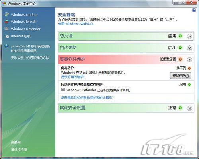This screenshot has width=199, height=159.
Task: Collapse the 恶意软件保护 section
Action: coord(189,60)
